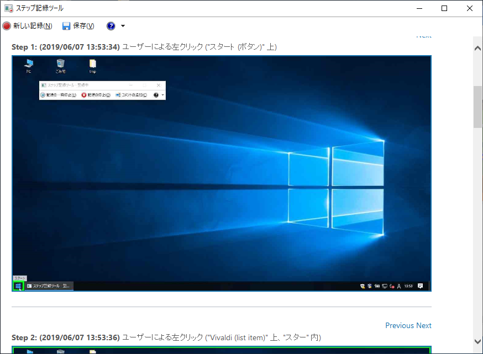
Task: Start a new recording with 新しい記録(N)
Action: point(28,26)
